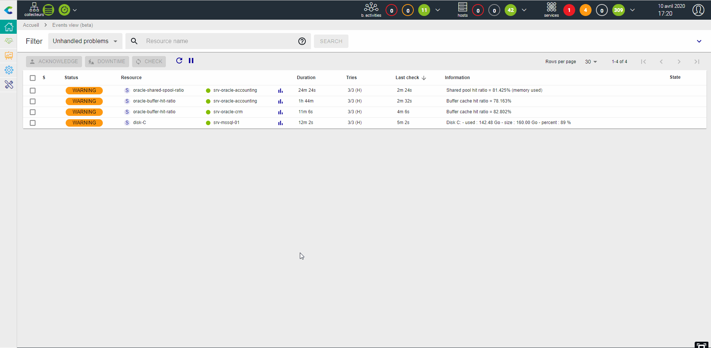
Task: Click Disk C used information text
Action: click(x=508, y=123)
